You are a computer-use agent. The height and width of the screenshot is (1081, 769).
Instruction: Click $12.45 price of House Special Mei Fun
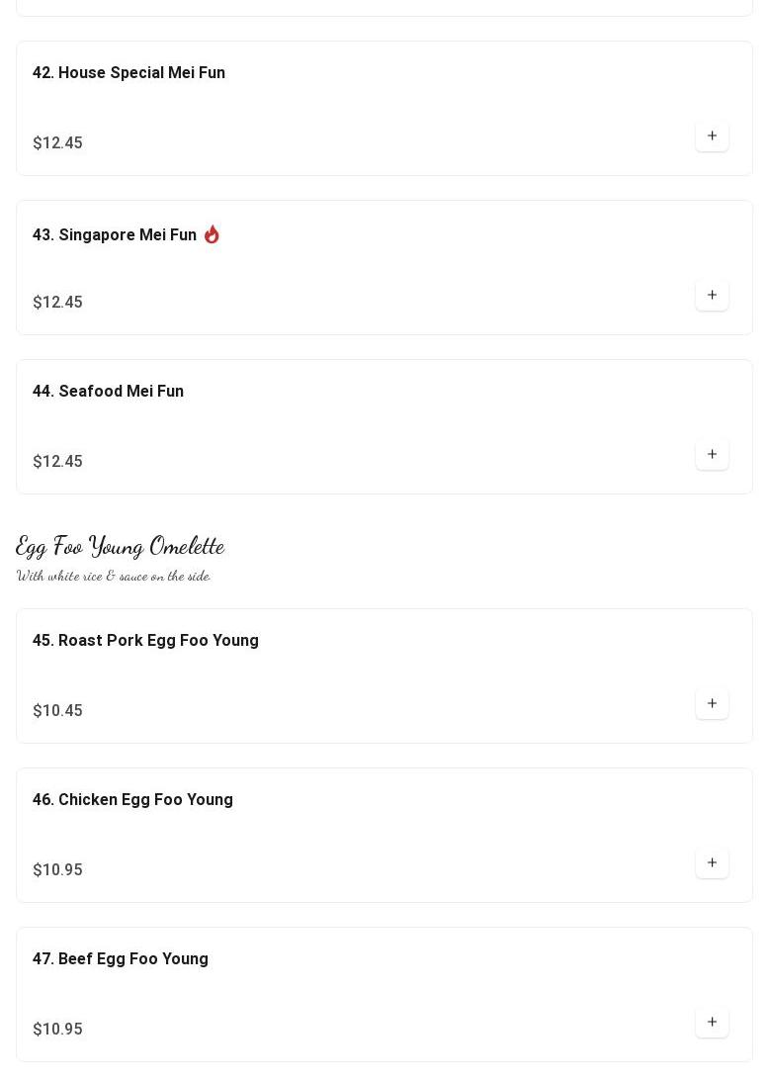57,143
